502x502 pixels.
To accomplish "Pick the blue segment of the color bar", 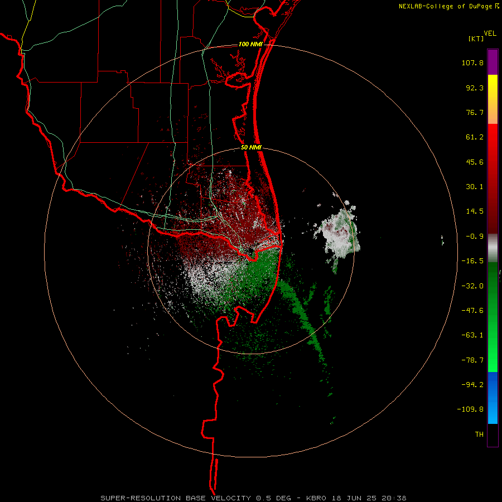I will pos(493,398).
